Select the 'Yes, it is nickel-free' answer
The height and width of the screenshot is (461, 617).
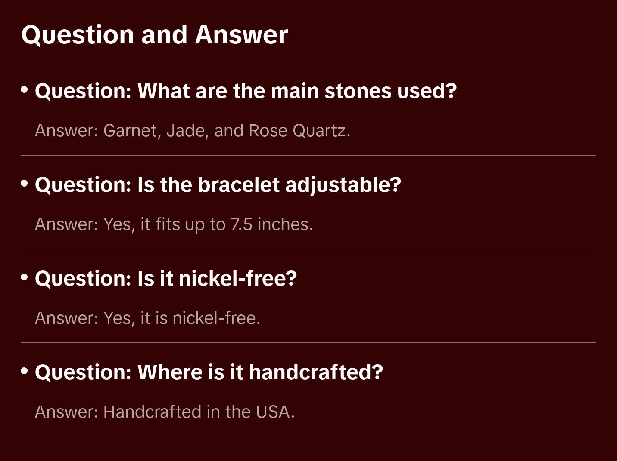pos(147,318)
